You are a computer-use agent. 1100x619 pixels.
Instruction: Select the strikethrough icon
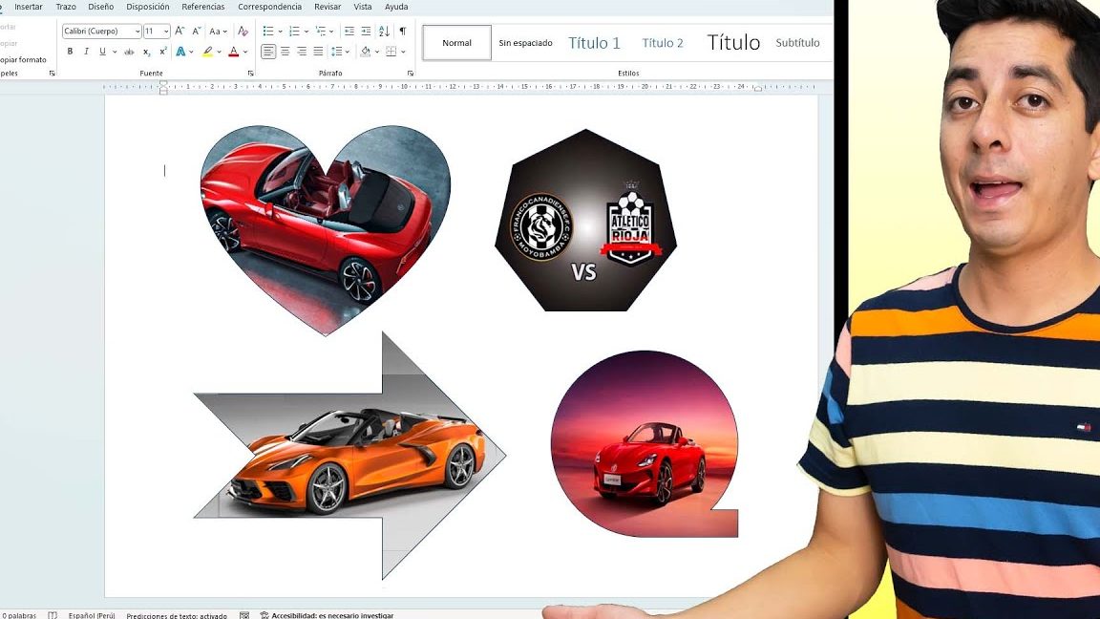tap(130, 51)
